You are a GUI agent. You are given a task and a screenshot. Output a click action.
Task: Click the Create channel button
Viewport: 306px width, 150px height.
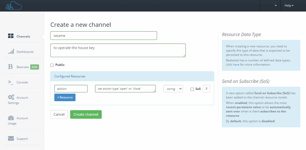click(x=86, y=115)
